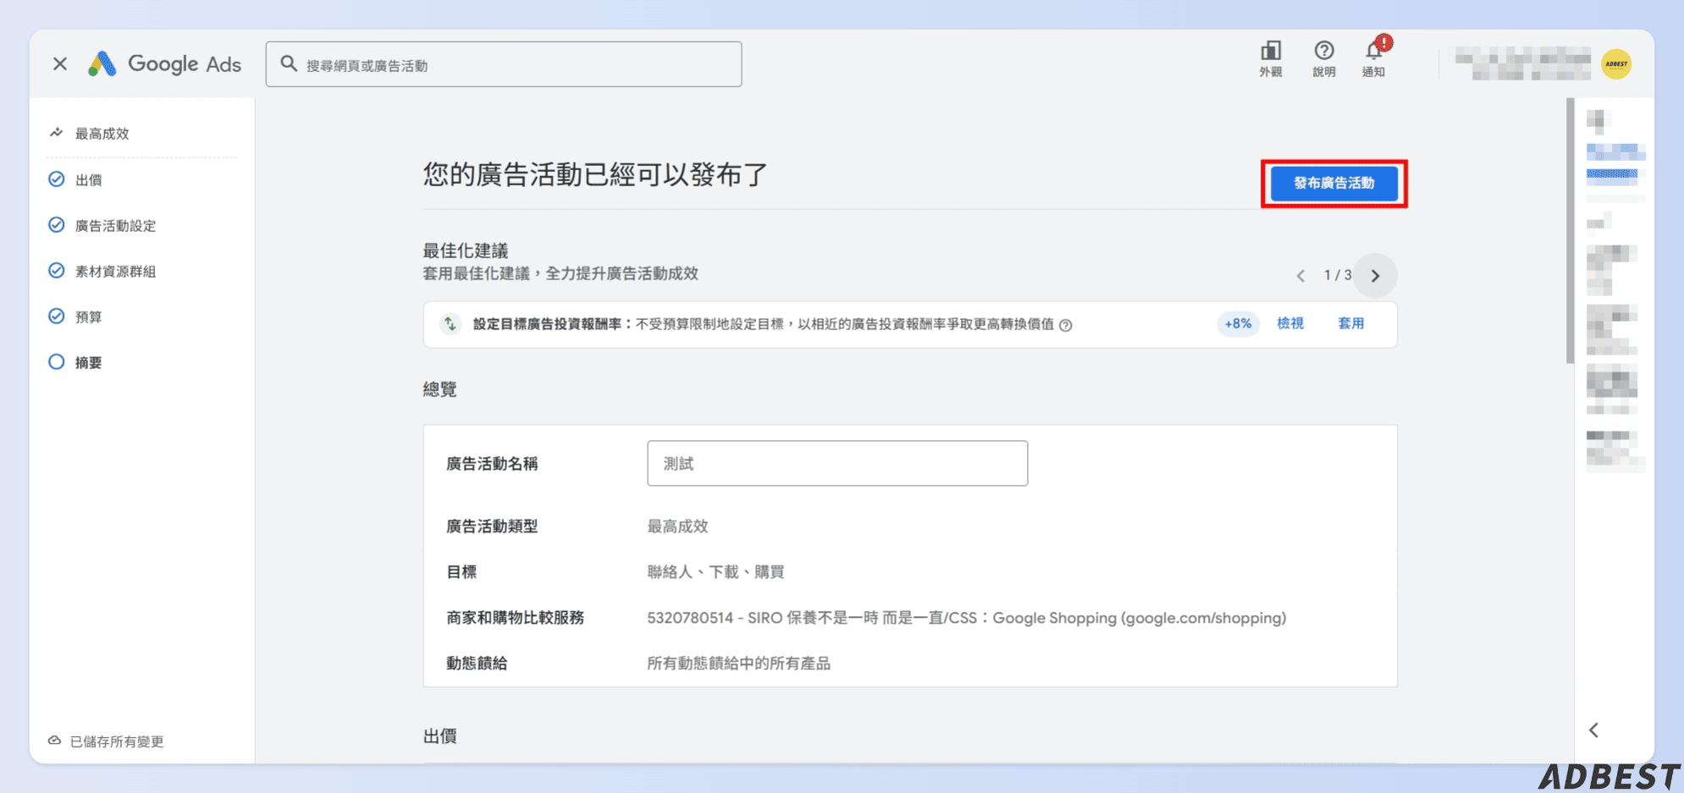Click the +8% uplift badge
The height and width of the screenshot is (793, 1684).
pyautogui.click(x=1238, y=323)
